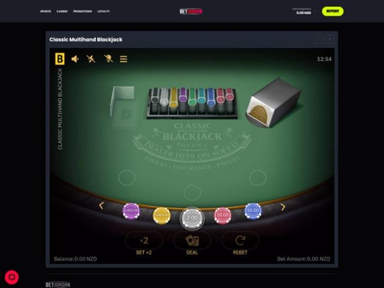Select the purple 2,000.00 chip
The image size is (384, 288).
click(131, 211)
